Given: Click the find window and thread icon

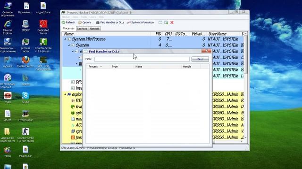Looking at the screenshot, I should click(166, 23).
